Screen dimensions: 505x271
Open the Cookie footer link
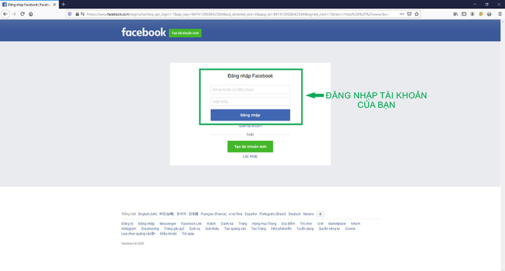point(350,229)
